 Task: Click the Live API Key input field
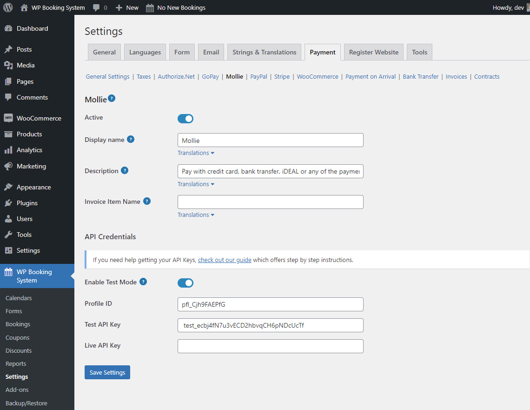[271, 346]
